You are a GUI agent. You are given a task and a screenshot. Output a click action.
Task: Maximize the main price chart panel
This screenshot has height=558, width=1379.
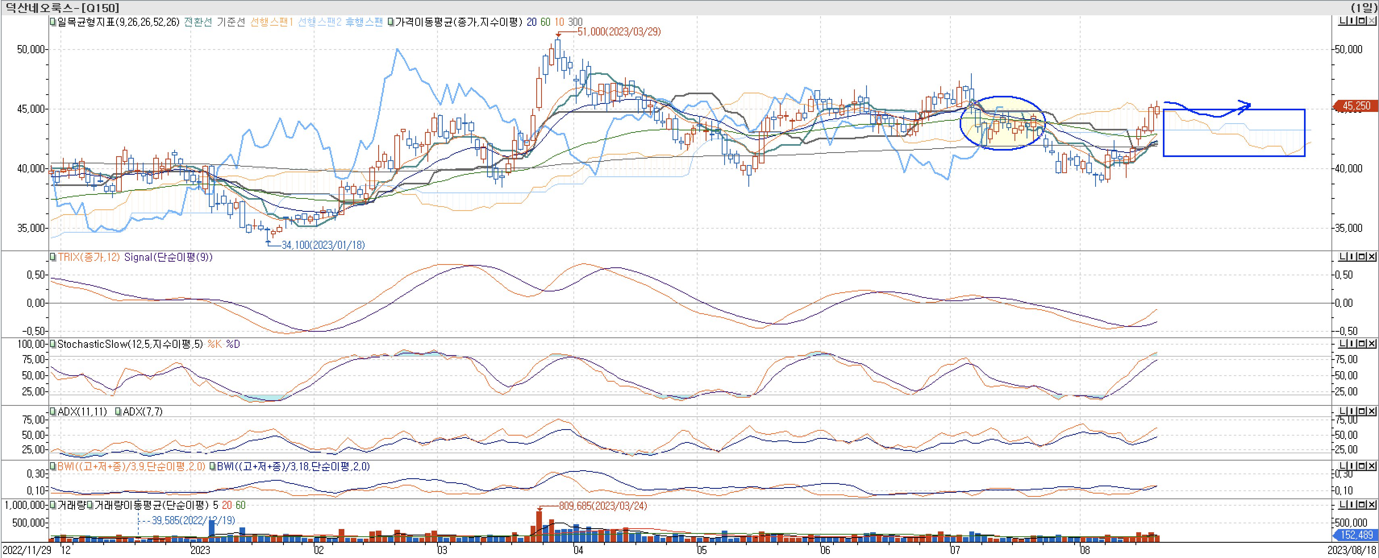(x=1362, y=21)
